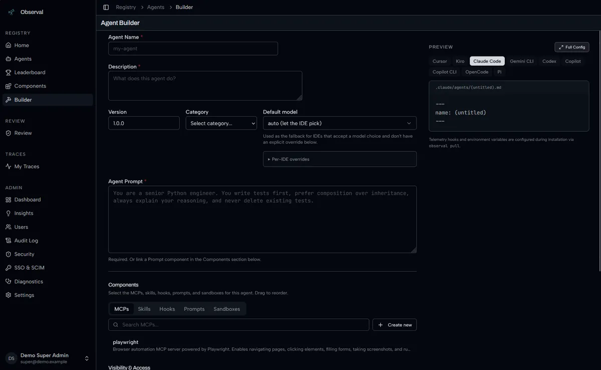Open the Default model dropdown
This screenshot has height=370, width=601.
(340, 123)
